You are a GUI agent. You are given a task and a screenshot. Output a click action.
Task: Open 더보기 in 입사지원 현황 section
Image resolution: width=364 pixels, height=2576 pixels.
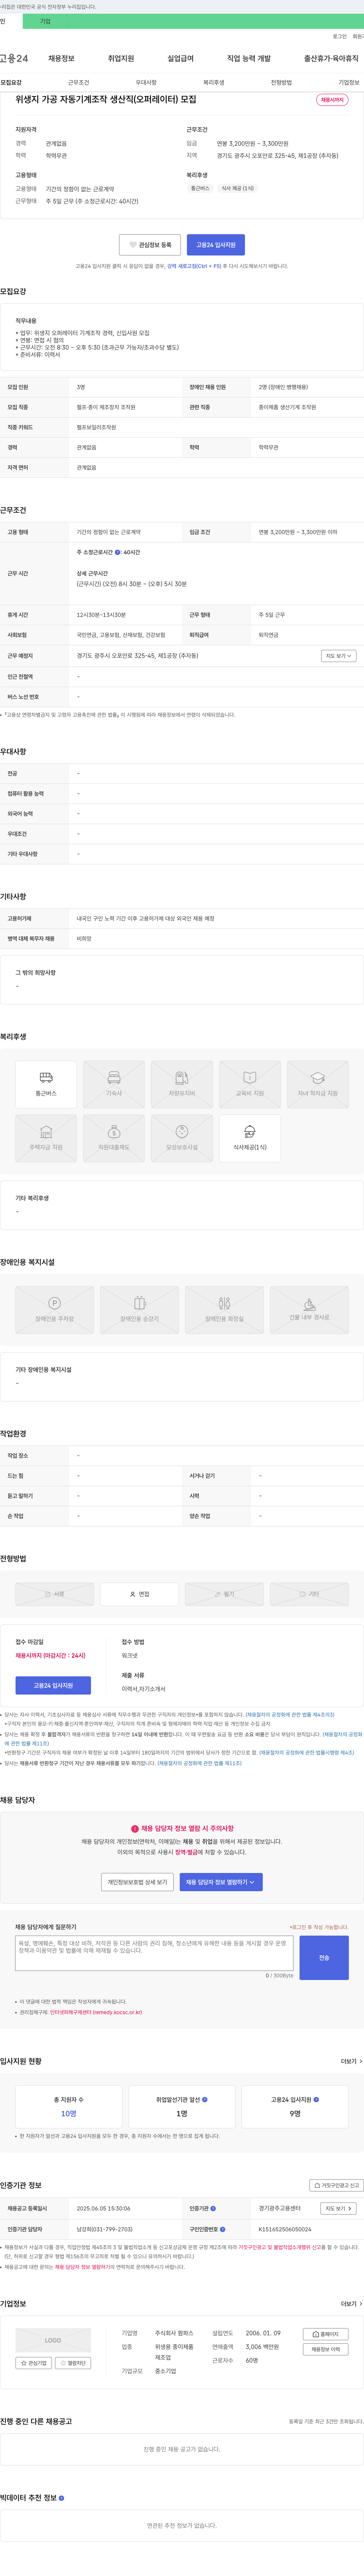[351, 2061]
